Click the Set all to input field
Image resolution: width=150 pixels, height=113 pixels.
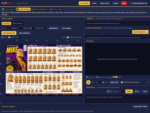pyautogui.click(x=122, y=92)
